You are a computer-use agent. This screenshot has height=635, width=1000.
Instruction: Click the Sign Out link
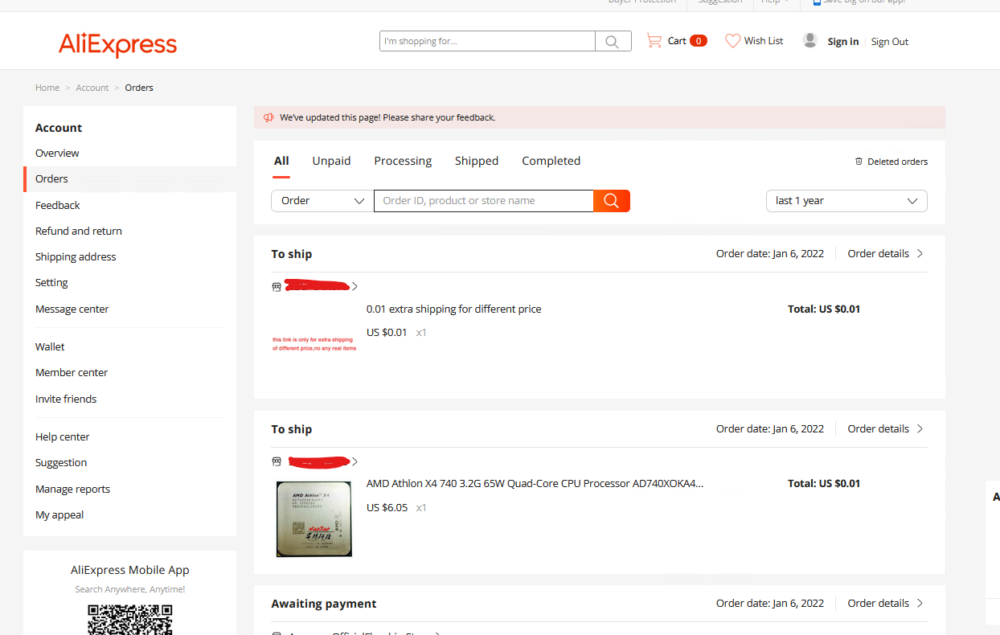click(890, 42)
